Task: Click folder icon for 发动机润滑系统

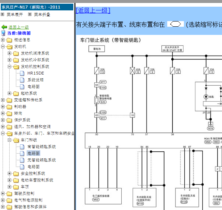Action: click(16, 53)
